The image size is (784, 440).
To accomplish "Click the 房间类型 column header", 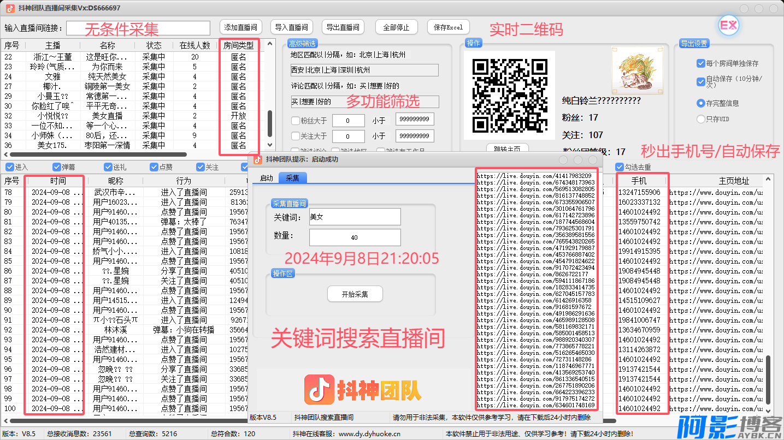I will (x=239, y=45).
